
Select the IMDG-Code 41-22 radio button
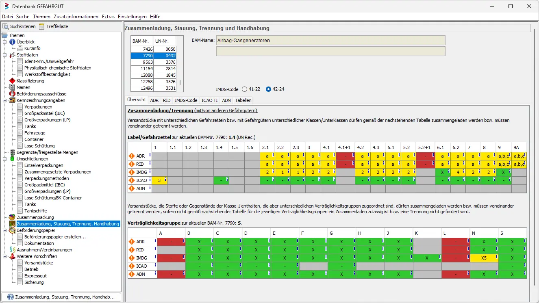click(244, 89)
